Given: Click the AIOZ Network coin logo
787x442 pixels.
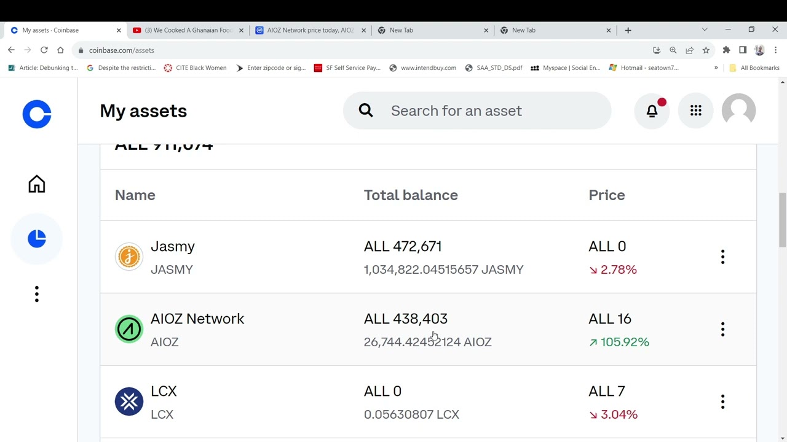Looking at the screenshot, I should (129, 330).
